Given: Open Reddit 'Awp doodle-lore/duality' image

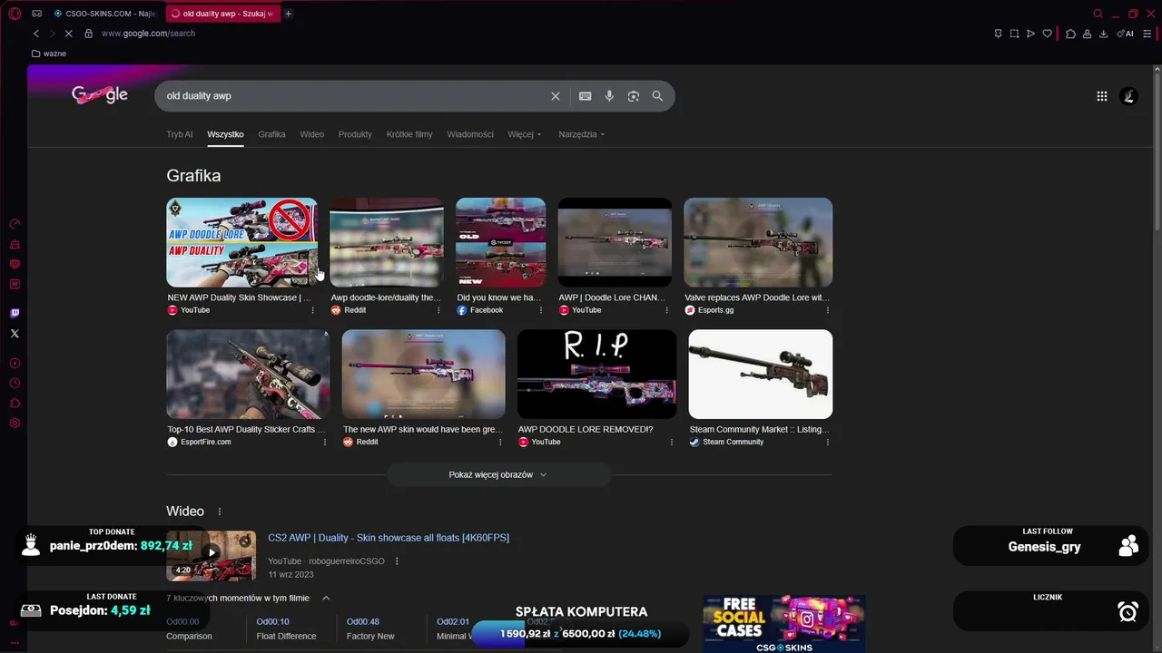Looking at the screenshot, I should 387,242.
